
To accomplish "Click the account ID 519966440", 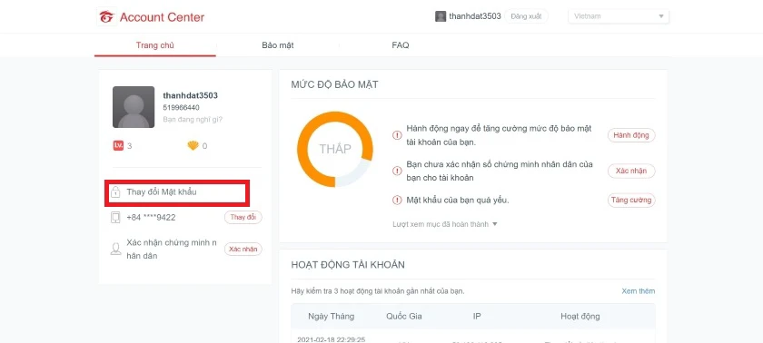I will (181, 107).
